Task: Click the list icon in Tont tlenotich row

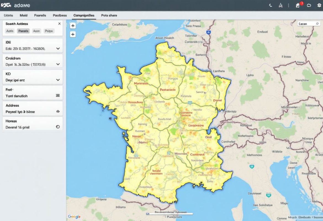Action: pyautogui.click(x=58, y=96)
